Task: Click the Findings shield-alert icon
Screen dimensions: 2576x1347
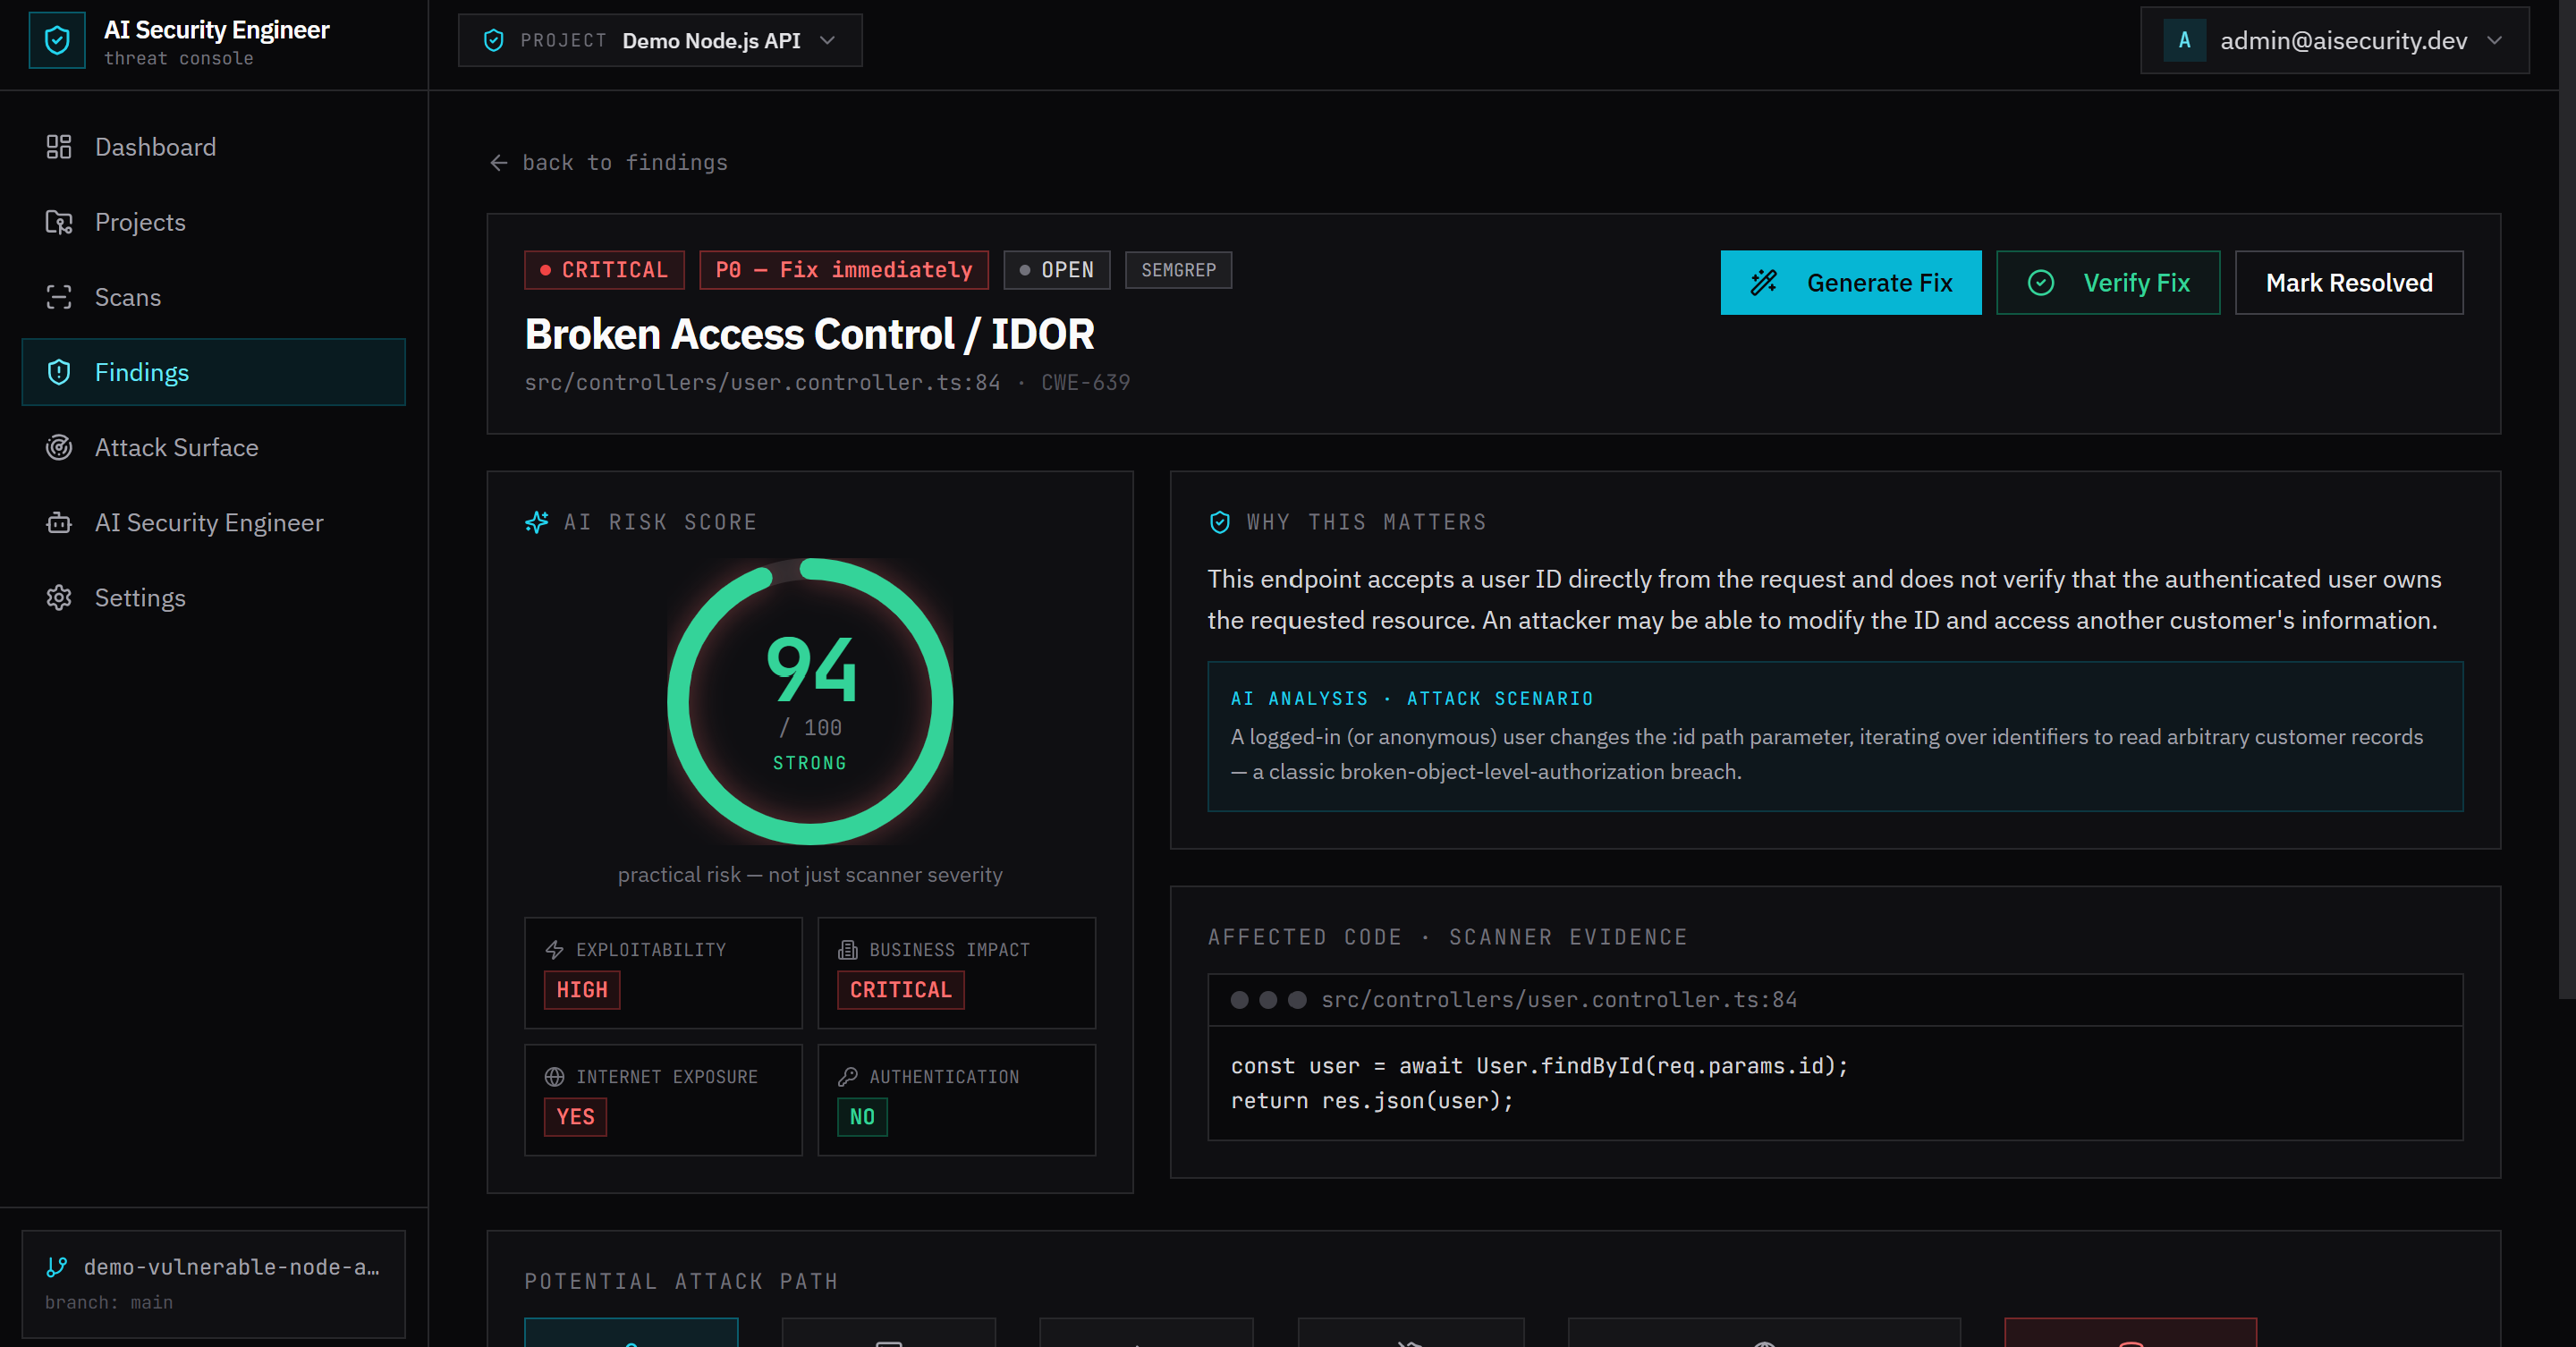Action: click(x=59, y=372)
